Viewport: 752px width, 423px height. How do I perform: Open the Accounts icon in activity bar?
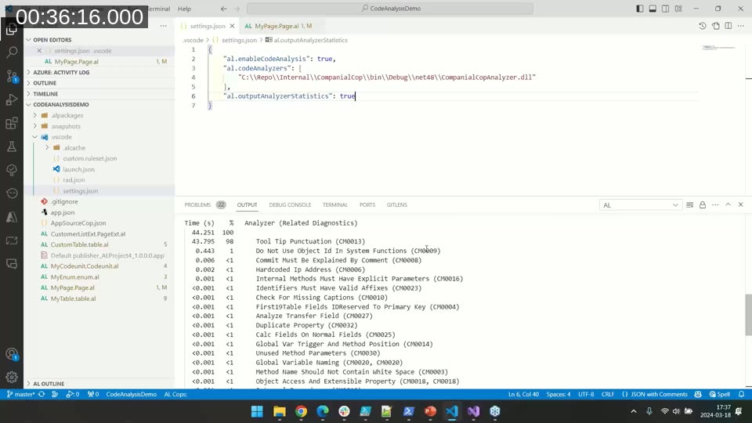click(12, 354)
